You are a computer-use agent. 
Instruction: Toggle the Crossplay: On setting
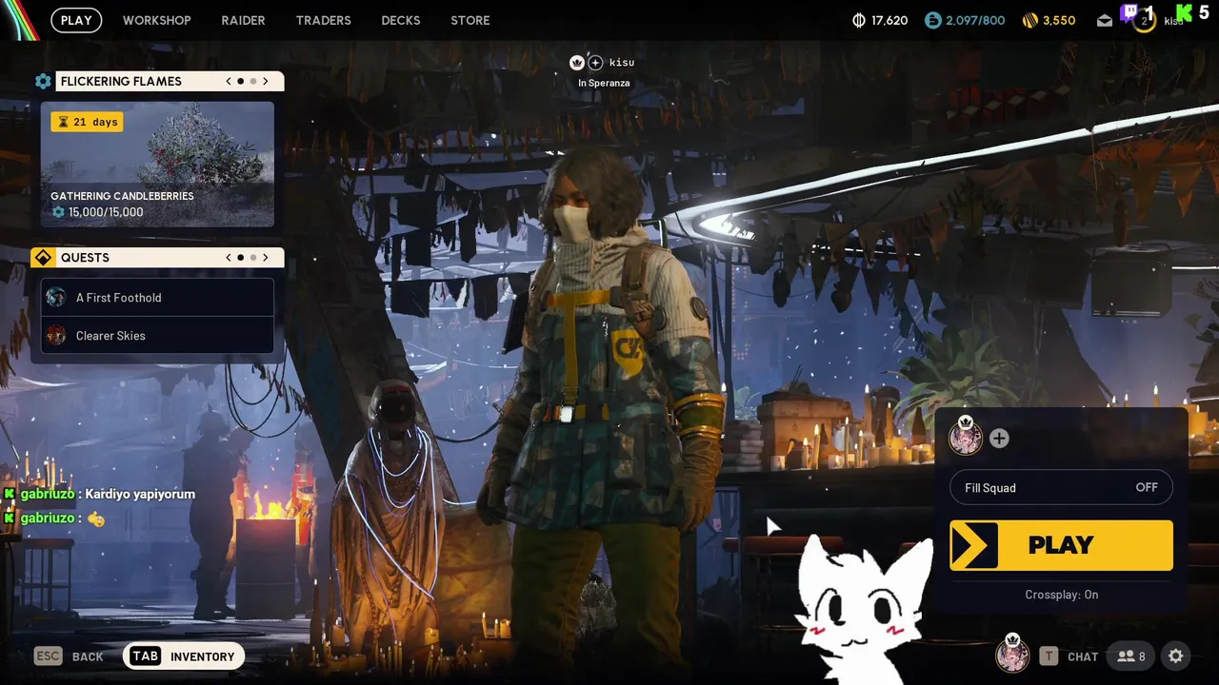1061,595
